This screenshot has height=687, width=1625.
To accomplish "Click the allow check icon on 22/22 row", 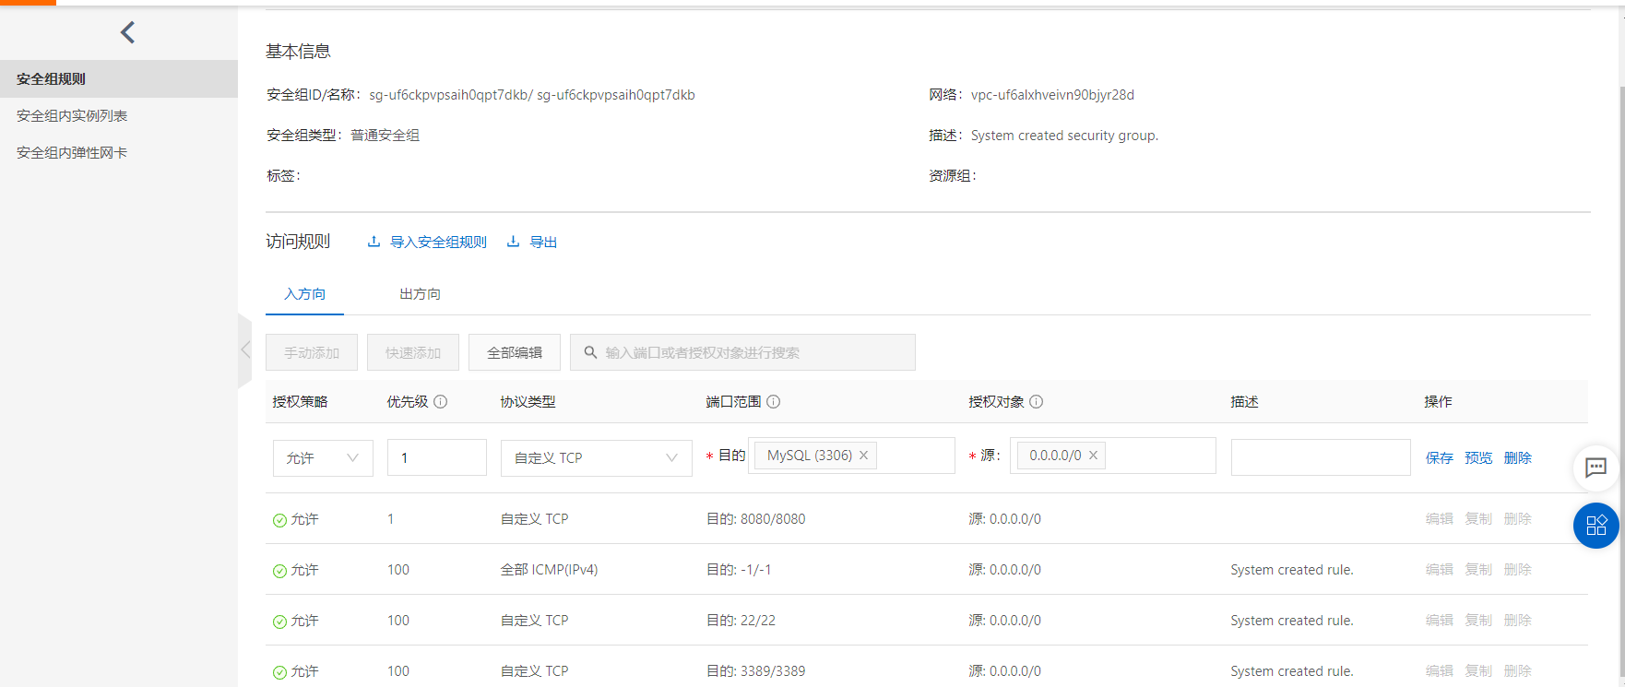I will click(x=279, y=622).
